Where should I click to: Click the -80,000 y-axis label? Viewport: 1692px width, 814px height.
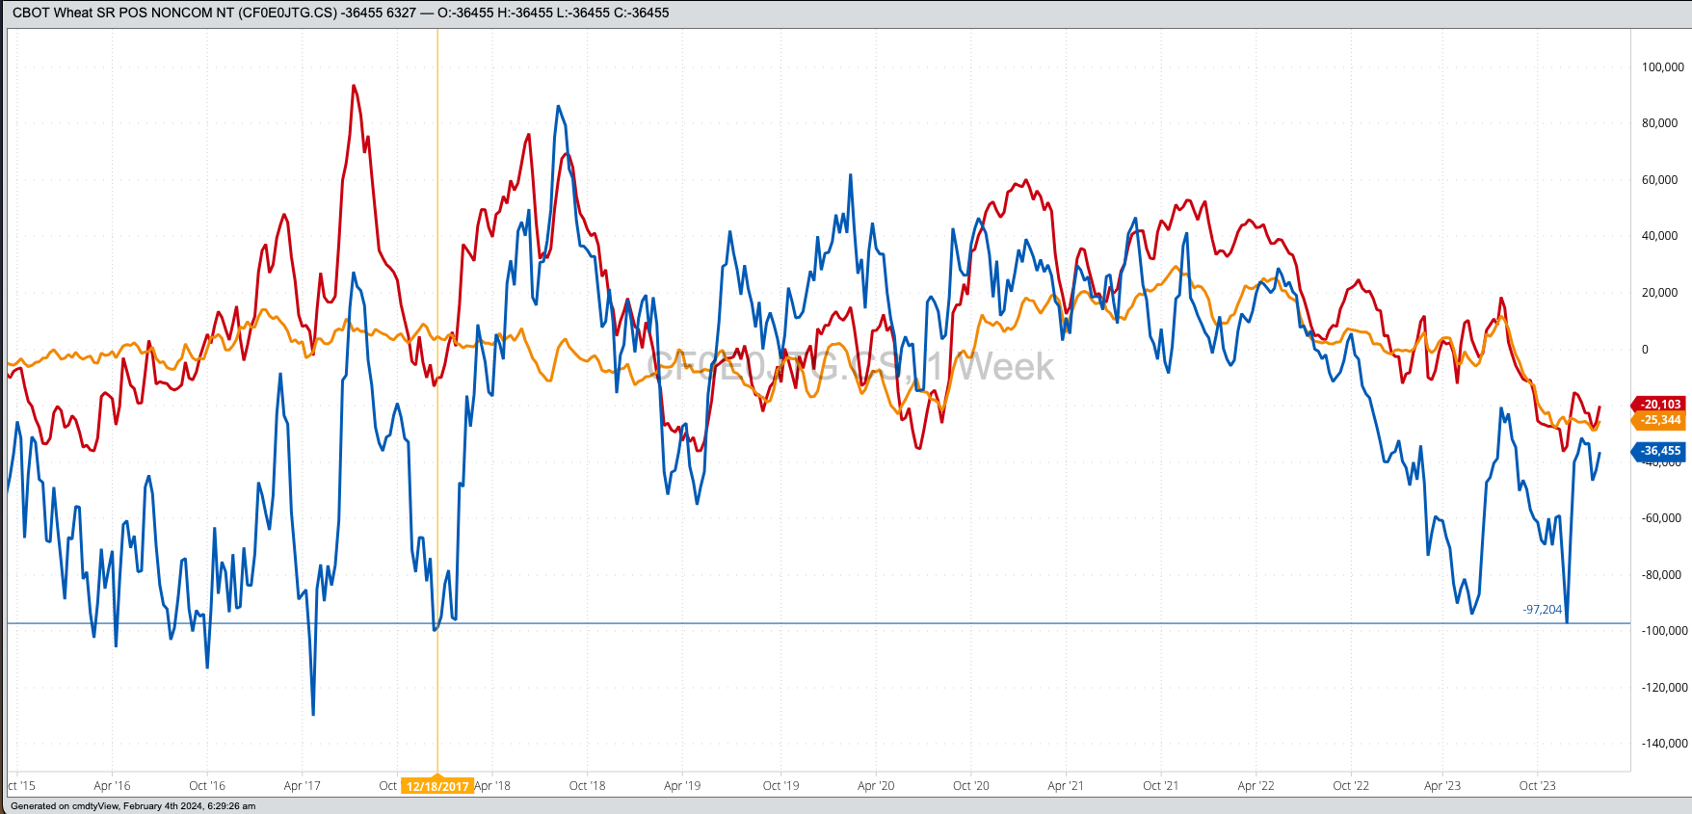1661,575
